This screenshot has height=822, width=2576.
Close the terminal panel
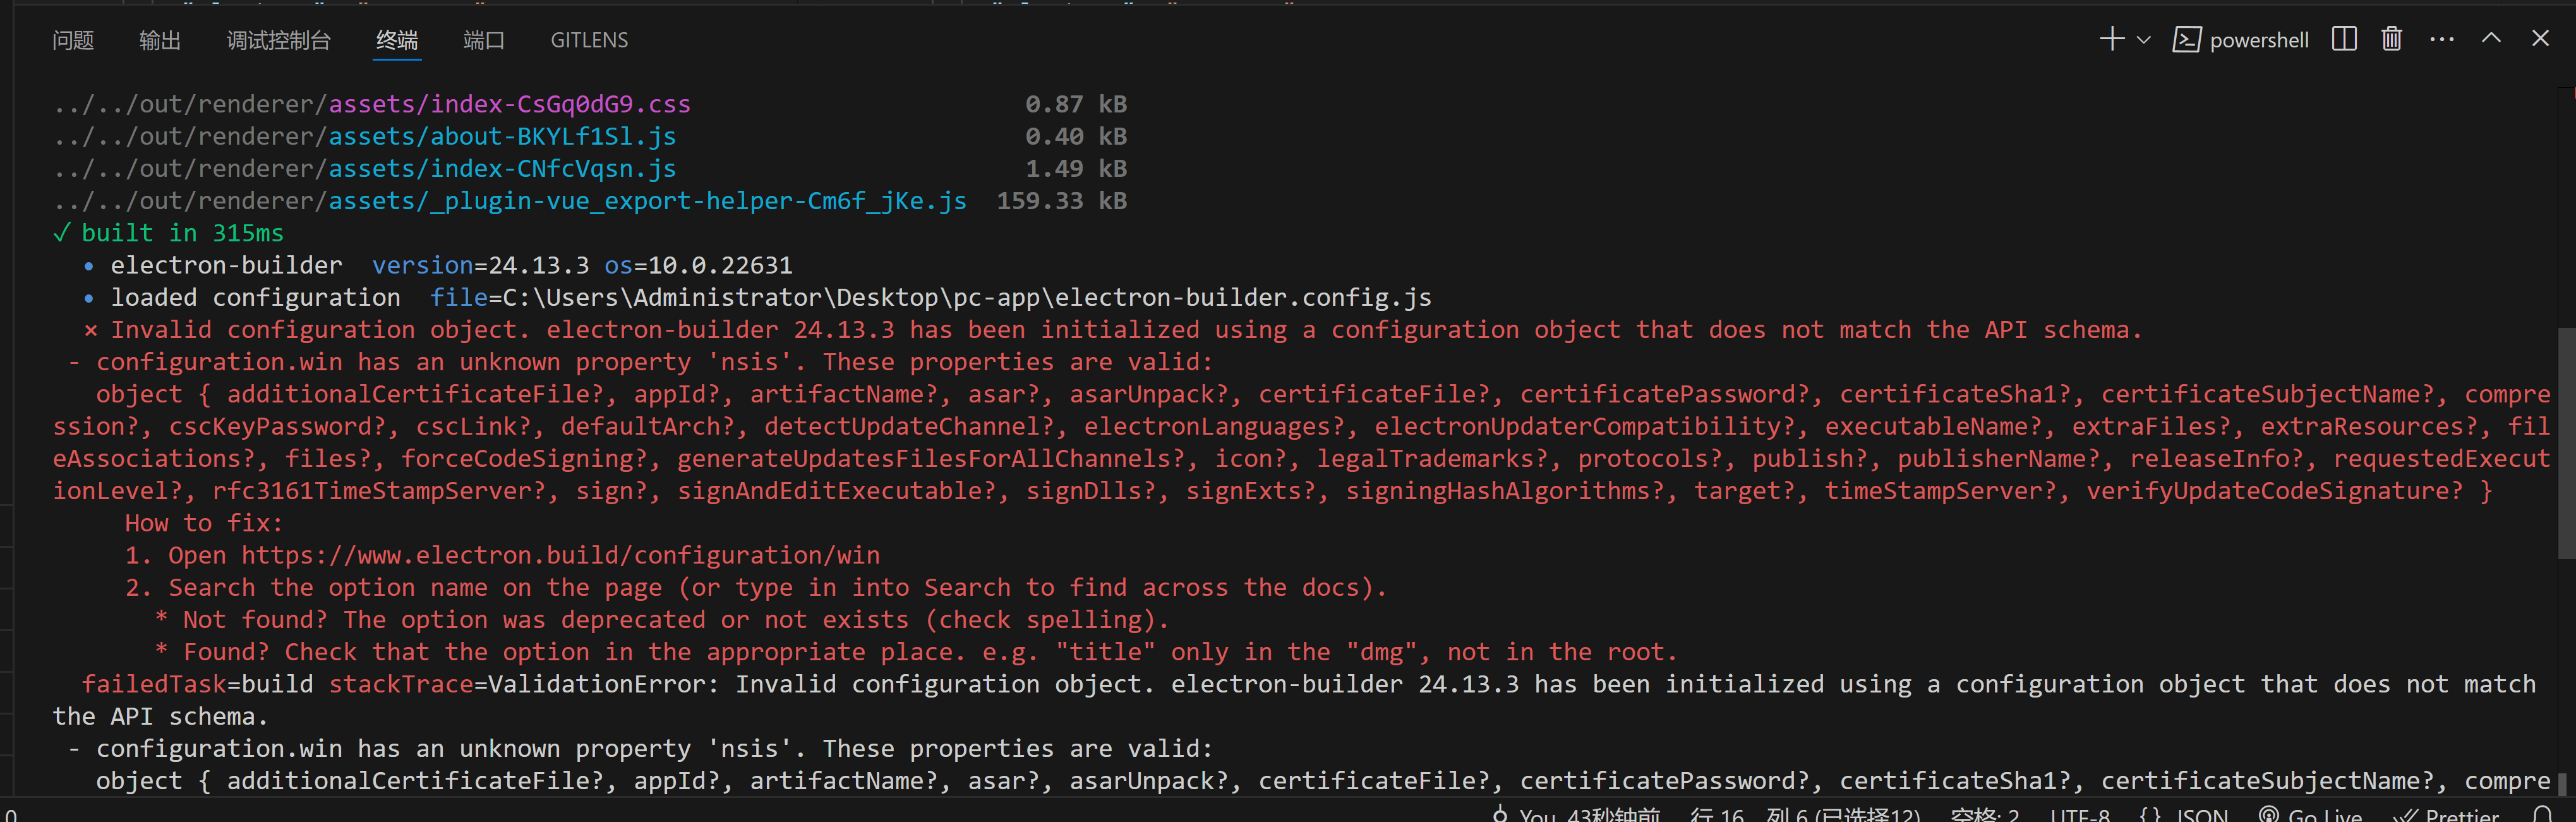(x=2540, y=38)
